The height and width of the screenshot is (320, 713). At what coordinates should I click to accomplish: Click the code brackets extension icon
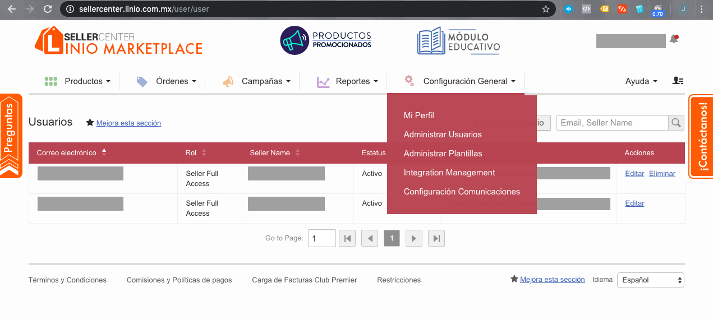click(586, 9)
